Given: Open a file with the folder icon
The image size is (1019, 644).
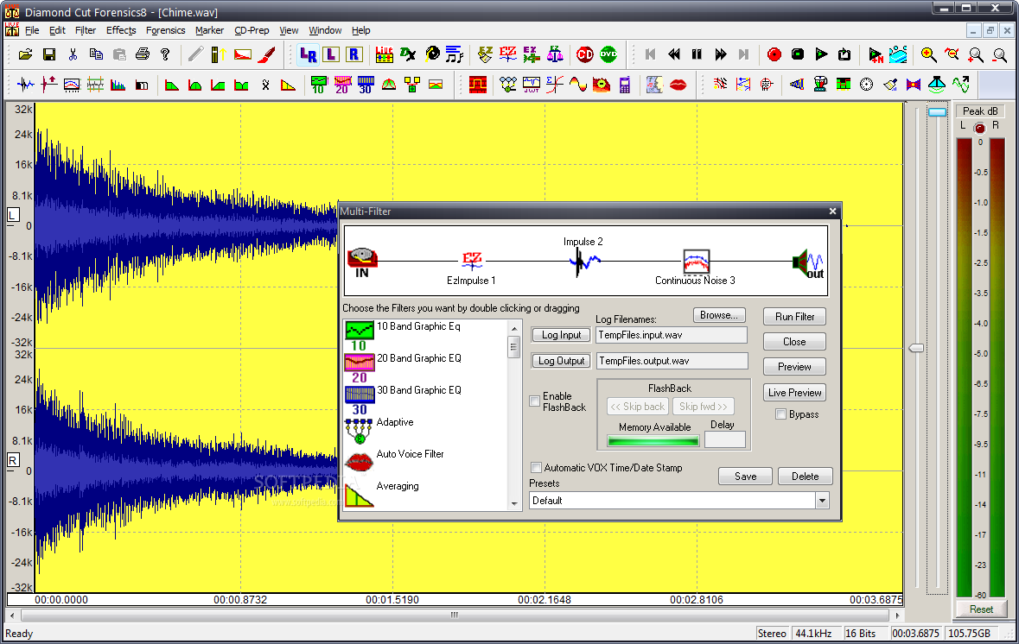Looking at the screenshot, I should (x=25, y=54).
